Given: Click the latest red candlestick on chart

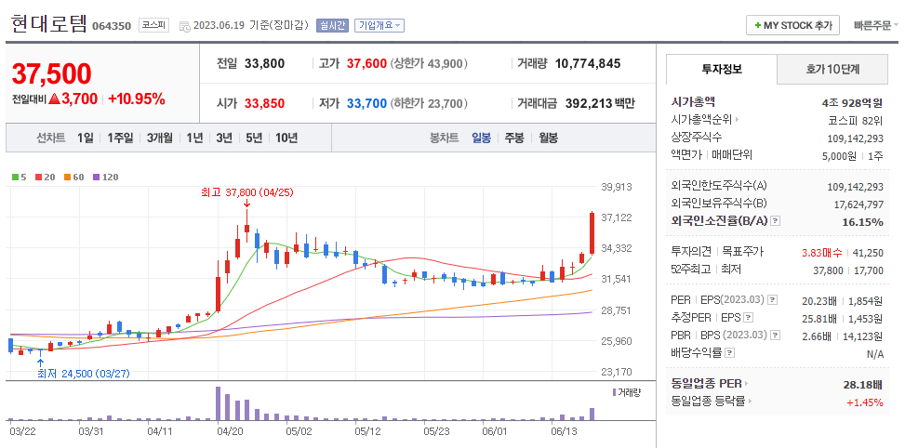Looking at the screenshot, I should 592,233.
